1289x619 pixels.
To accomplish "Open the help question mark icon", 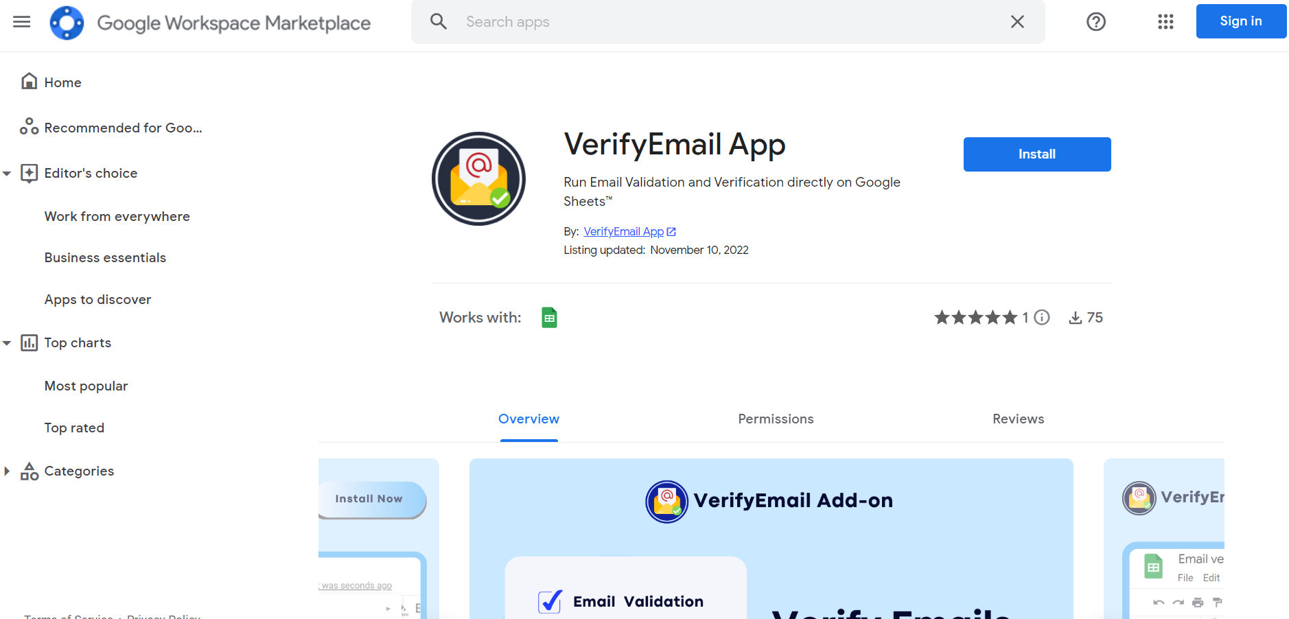I will pos(1096,22).
